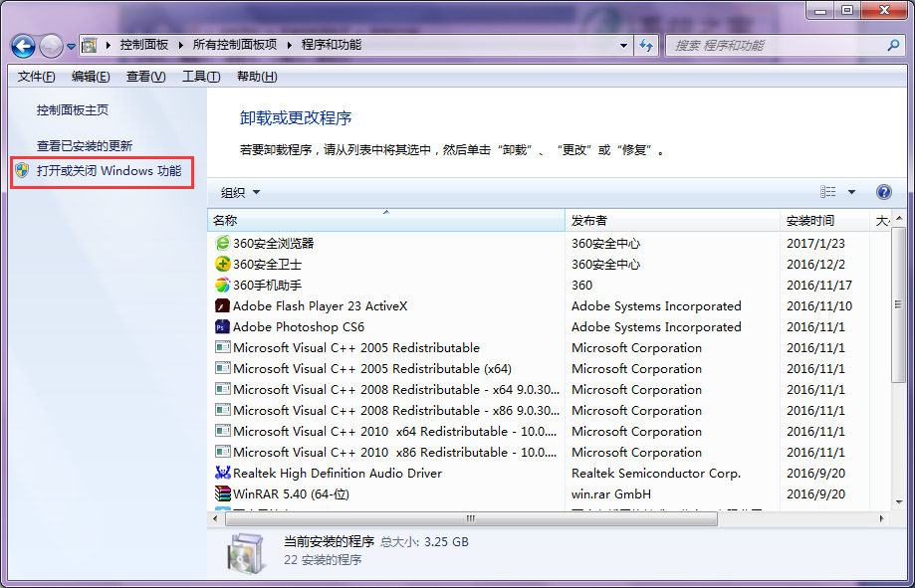
Task: Expand the view options dropdown arrow
Action: tap(851, 192)
